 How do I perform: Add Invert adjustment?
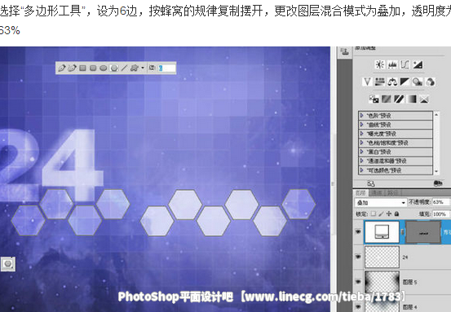(x=374, y=99)
